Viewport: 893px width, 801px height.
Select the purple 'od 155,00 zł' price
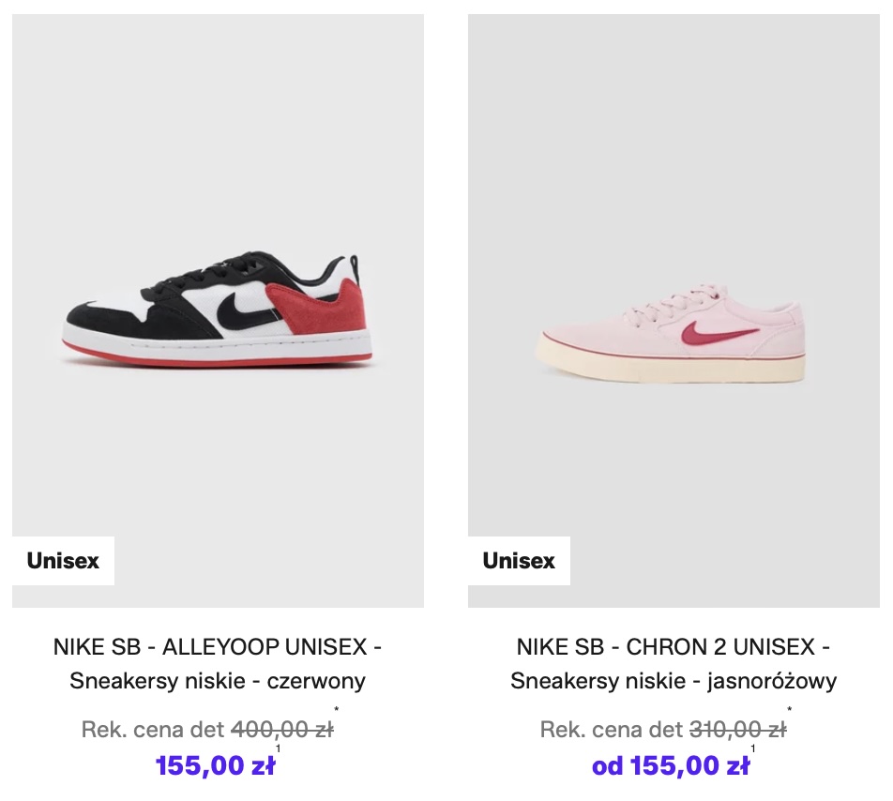(670, 766)
